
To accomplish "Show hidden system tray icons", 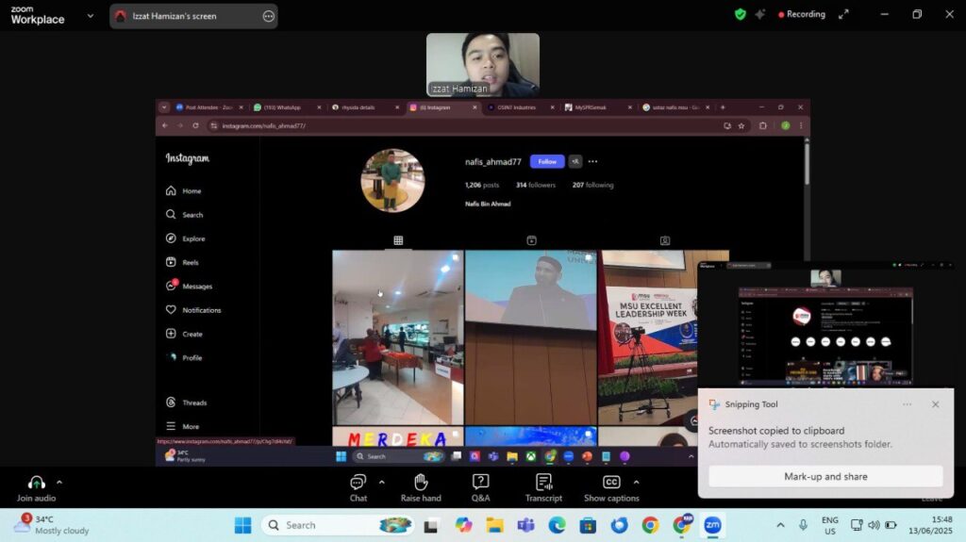I will [780, 525].
